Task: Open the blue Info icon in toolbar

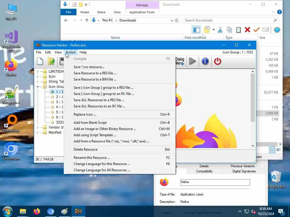Action: pyautogui.click(x=205, y=61)
